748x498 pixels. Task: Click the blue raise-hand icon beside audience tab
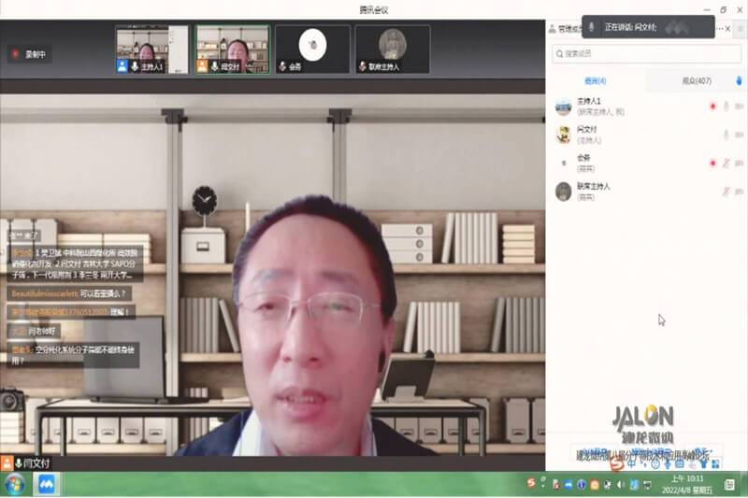tap(740, 81)
